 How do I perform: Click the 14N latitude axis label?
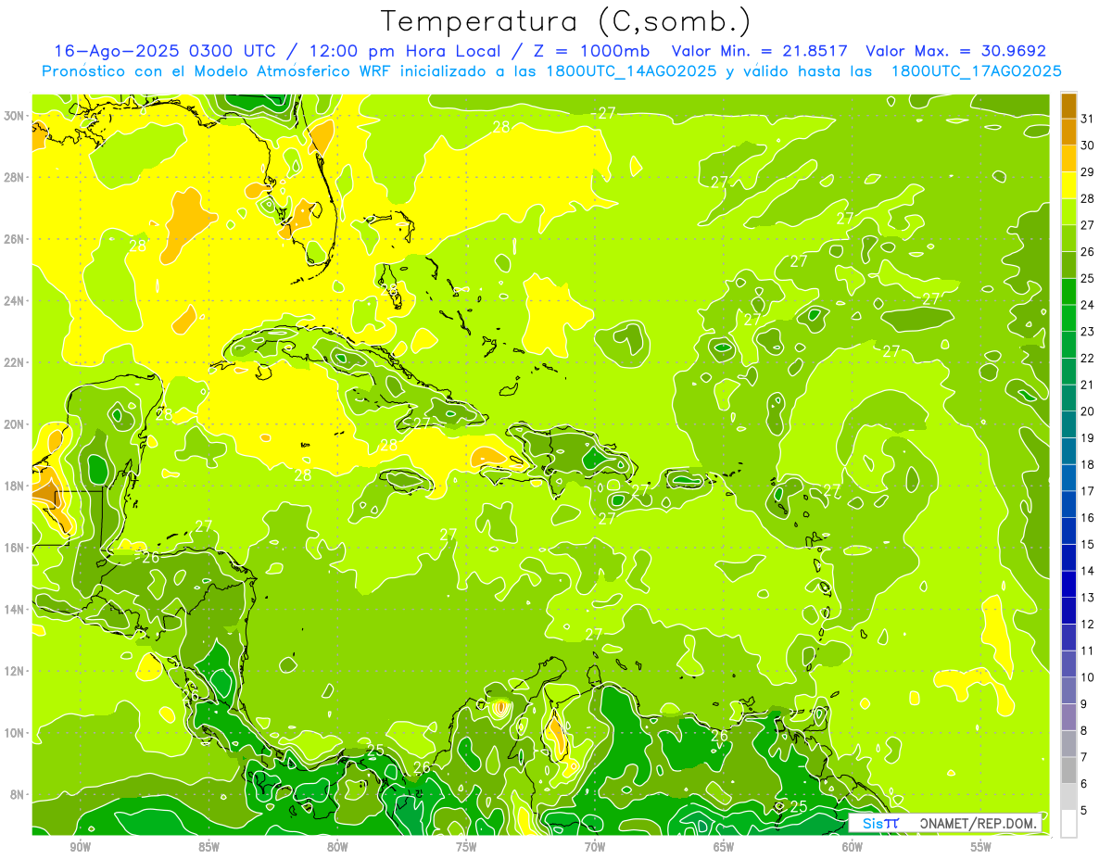pos(14,609)
